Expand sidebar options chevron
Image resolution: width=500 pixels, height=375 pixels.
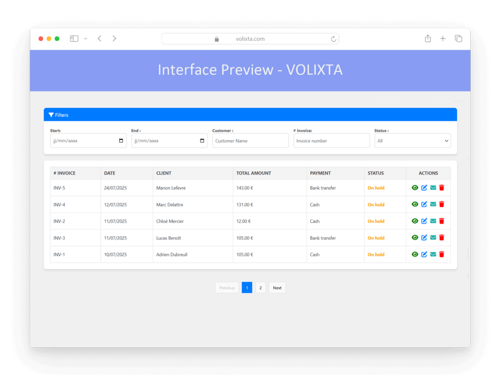[x=85, y=39]
